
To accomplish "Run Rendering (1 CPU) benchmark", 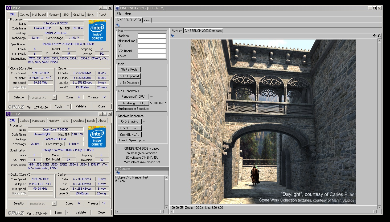I will point(133,97).
